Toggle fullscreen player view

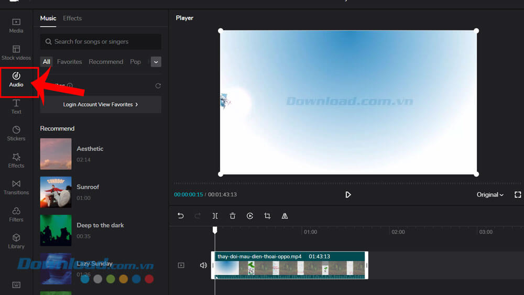pos(518,194)
